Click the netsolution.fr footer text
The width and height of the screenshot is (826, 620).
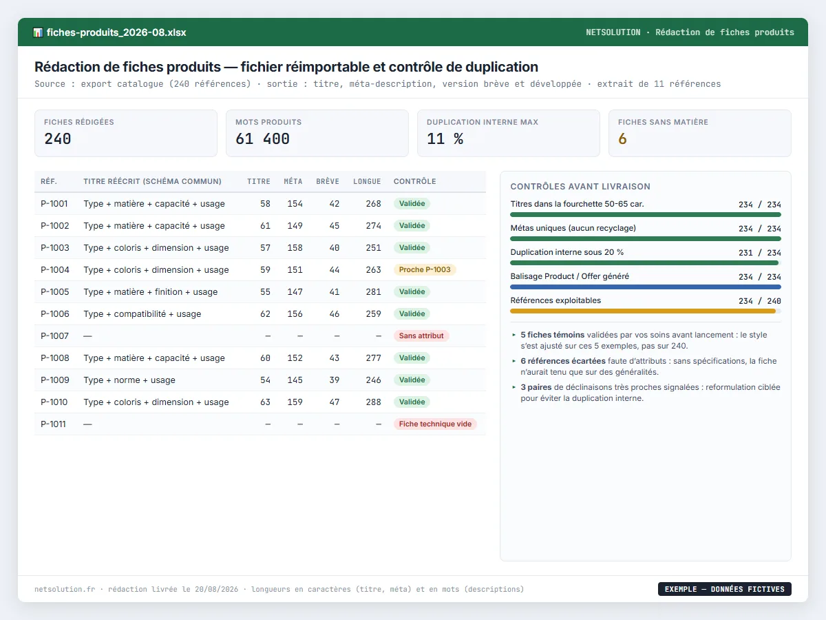[x=65, y=590]
